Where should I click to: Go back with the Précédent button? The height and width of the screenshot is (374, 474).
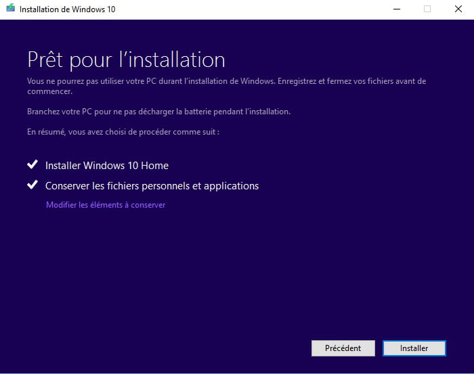(x=343, y=348)
